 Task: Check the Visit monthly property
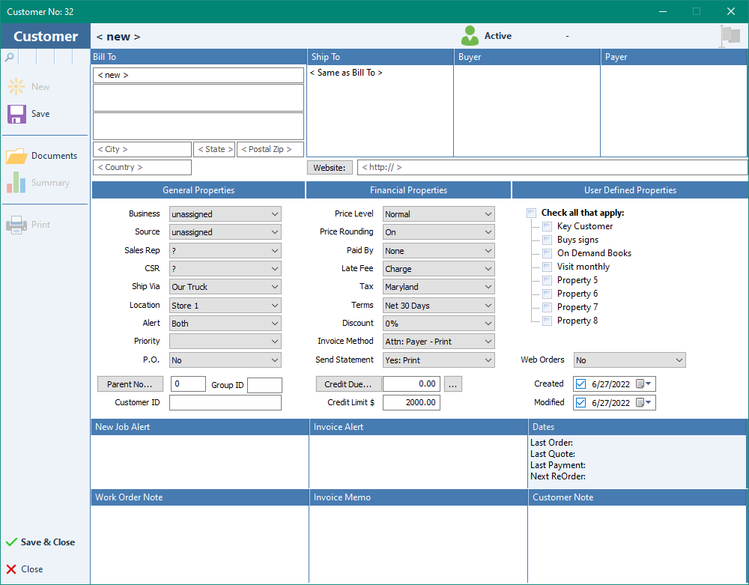548,266
